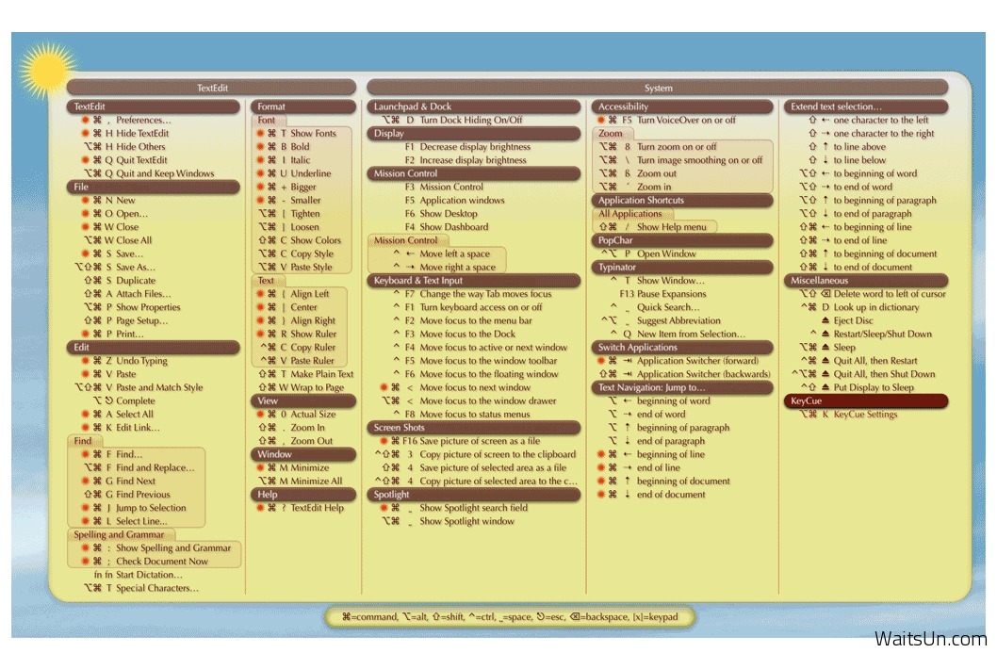Select the TextEdit header bar
997x653 pixels.
coord(211,88)
